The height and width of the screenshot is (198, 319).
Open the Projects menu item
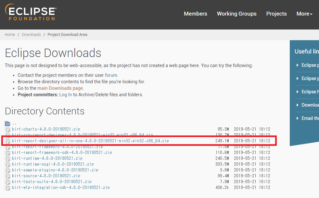pyautogui.click(x=276, y=14)
